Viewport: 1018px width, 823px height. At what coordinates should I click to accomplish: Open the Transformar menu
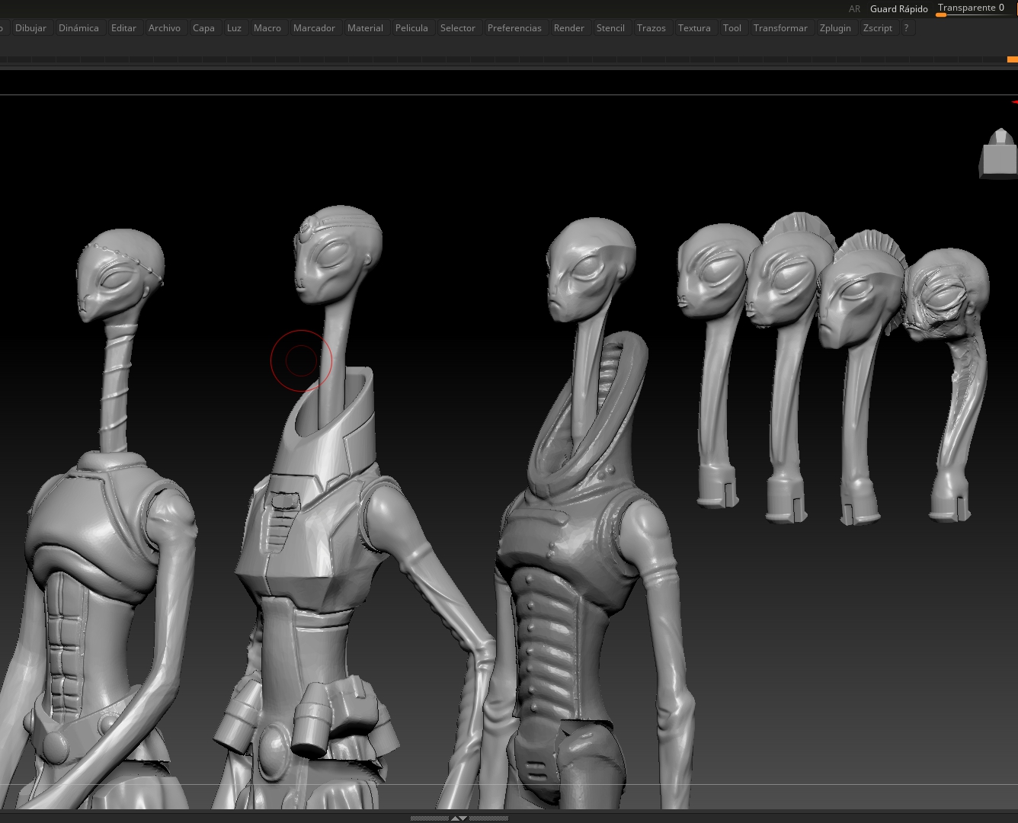point(780,28)
